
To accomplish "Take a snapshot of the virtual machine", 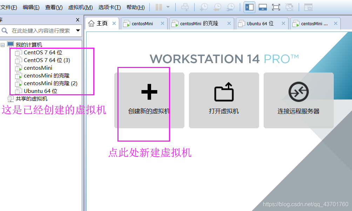I will [x=204, y=7].
